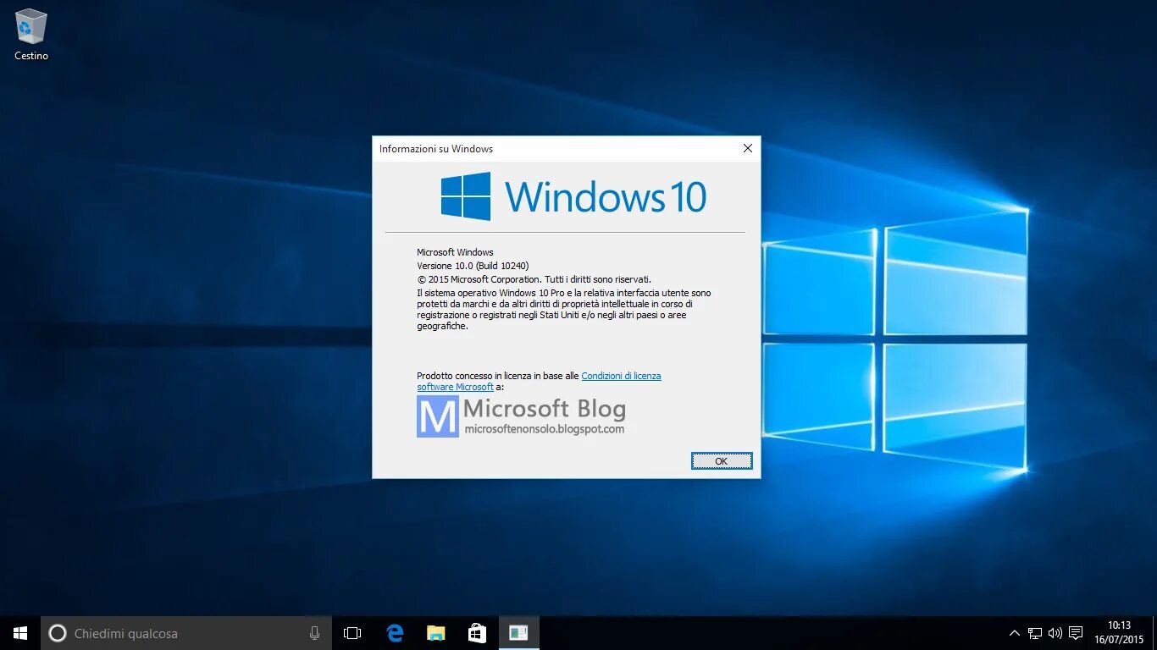Click the 'Microsoft Windows' text line

[455, 252]
